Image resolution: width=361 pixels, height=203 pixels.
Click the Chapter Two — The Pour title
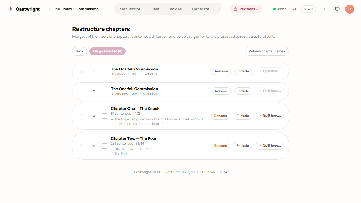134,138
